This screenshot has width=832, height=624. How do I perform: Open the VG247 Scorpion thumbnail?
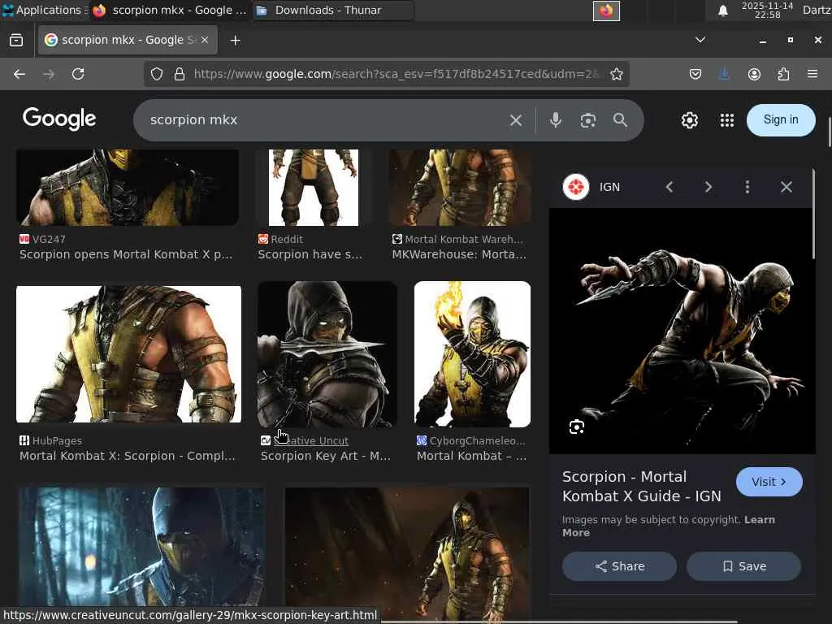128,188
